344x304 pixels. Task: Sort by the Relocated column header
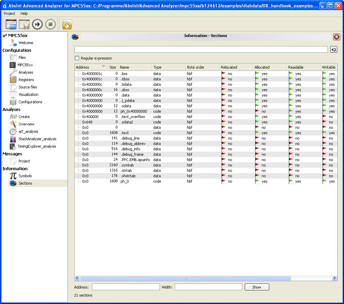click(x=236, y=67)
